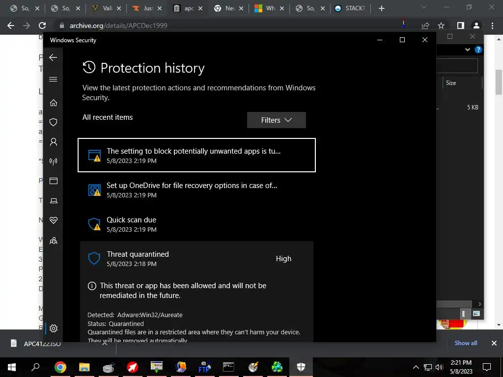The image size is (503, 377).
Task: Open taskbar Search magnifier
Action: (x=35, y=367)
